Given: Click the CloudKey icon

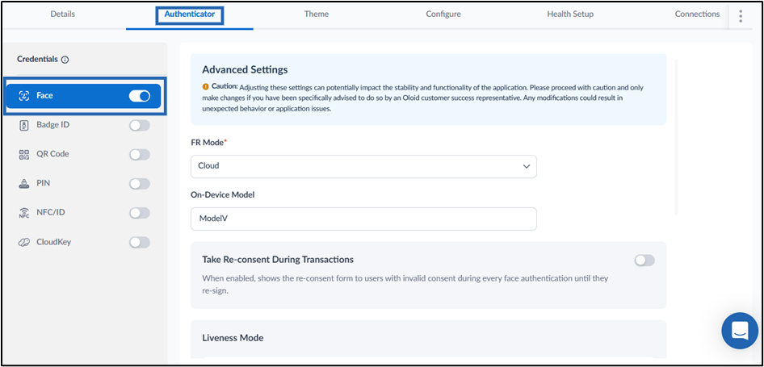Looking at the screenshot, I should tap(24, 242).
